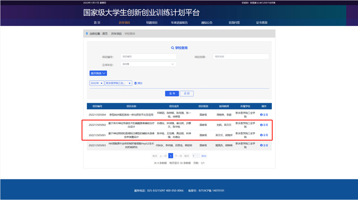Switch to the 结题项目 tab
This screenshot has width=358, height=200.
[x=152, y=22]
